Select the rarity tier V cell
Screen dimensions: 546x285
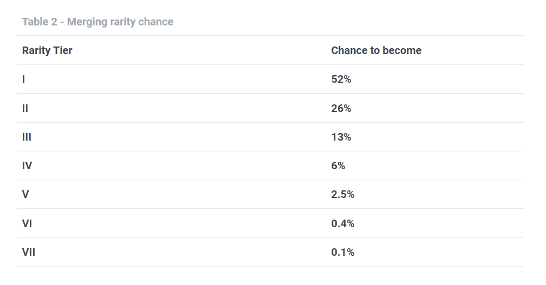[25, 194]
